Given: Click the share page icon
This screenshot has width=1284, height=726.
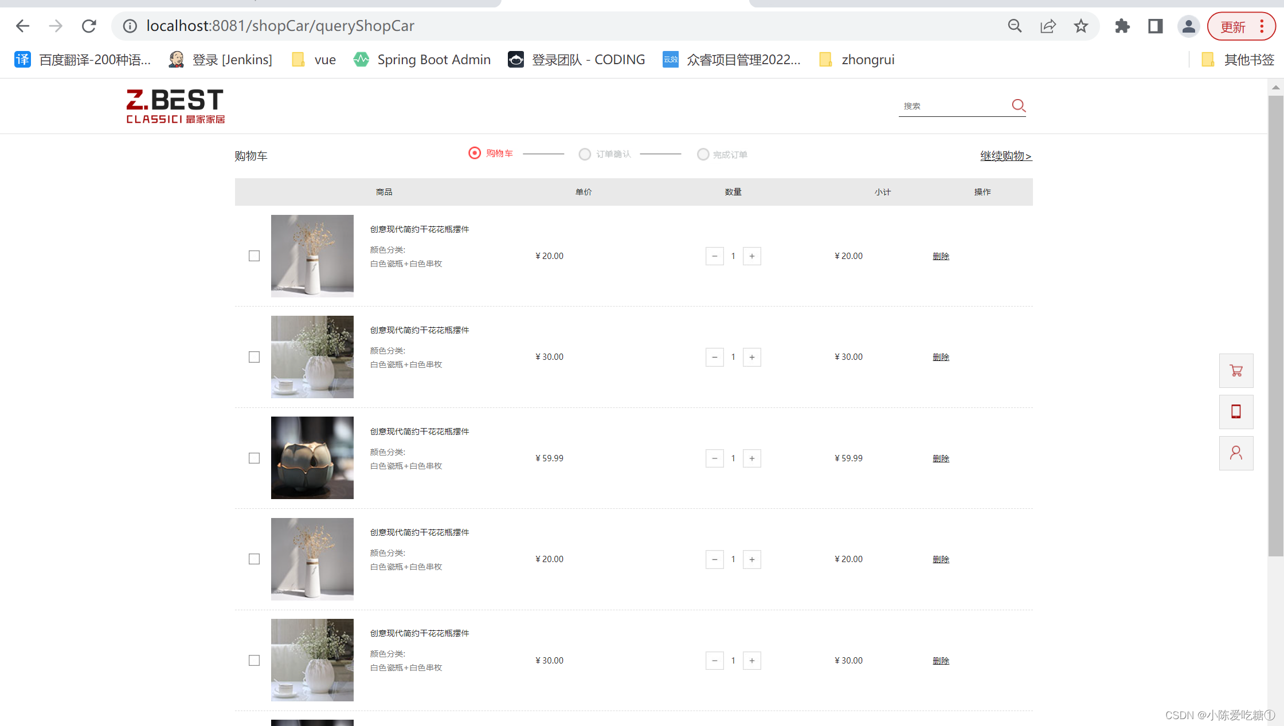Looking at the screenshot, I should [x=1048, y=26].
